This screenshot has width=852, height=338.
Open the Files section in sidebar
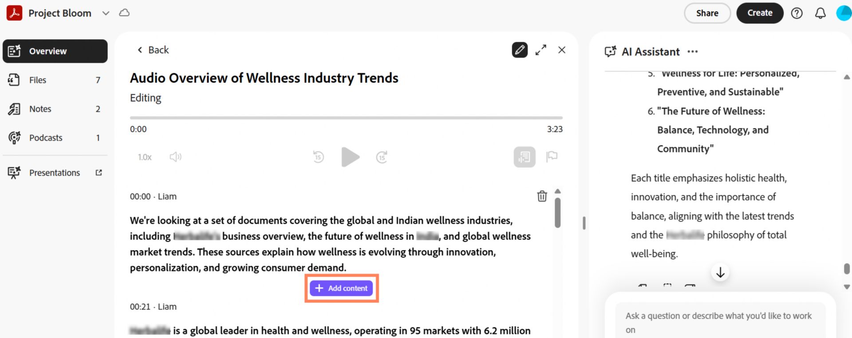38,80
